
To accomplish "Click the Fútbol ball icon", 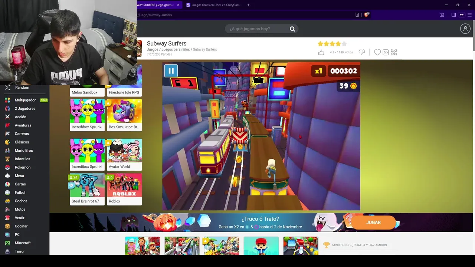I will point(7,192).
